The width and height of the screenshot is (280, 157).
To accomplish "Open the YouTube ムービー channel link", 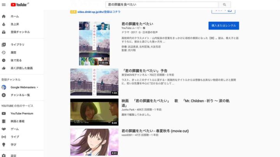I will [131, 28].
